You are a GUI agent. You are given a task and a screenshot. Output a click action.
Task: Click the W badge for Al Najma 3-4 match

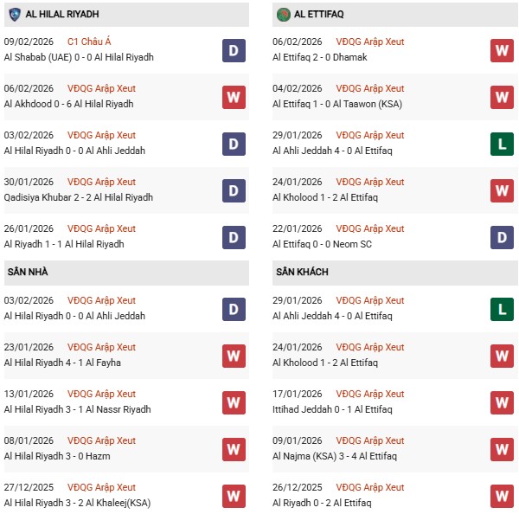pyautogui.click(x=502, y=449)
